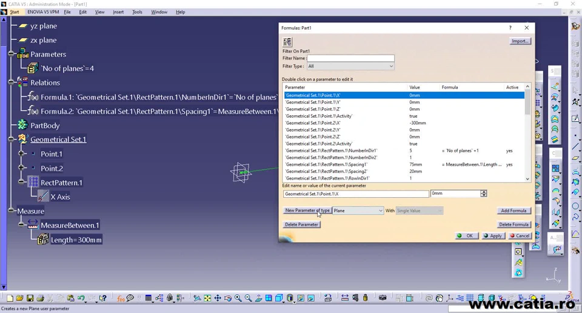The image size is (582, 313).
Task: Click the Add Formula button
Action: pyautogui.click(x=513, y=210)
